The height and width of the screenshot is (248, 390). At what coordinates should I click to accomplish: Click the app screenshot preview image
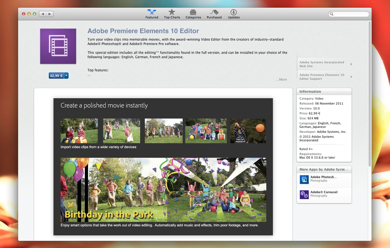pyautogui.click(x=163, y=167)
